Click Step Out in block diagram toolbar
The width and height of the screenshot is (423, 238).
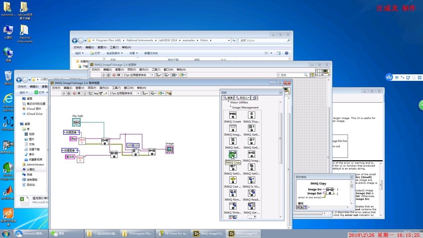point(105,94)
